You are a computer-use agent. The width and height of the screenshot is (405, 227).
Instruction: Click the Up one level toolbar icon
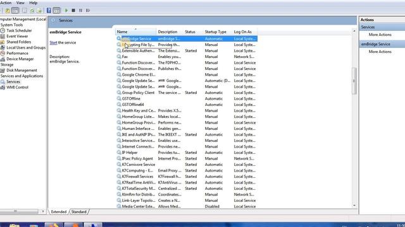click(x=8, y=11)
